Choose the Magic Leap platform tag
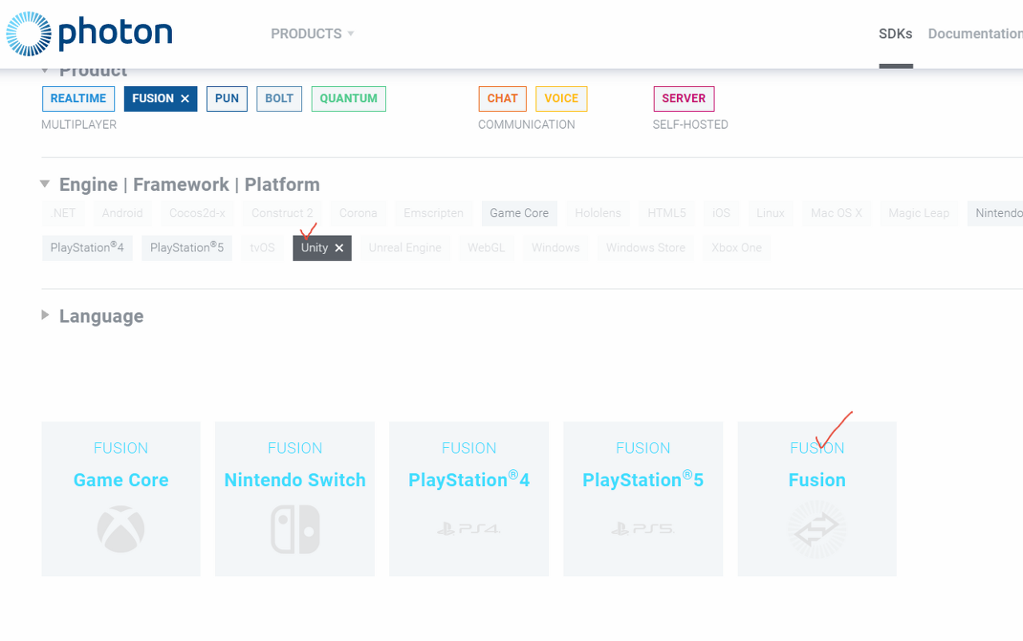1023x641 pixels. coord(919,213)
